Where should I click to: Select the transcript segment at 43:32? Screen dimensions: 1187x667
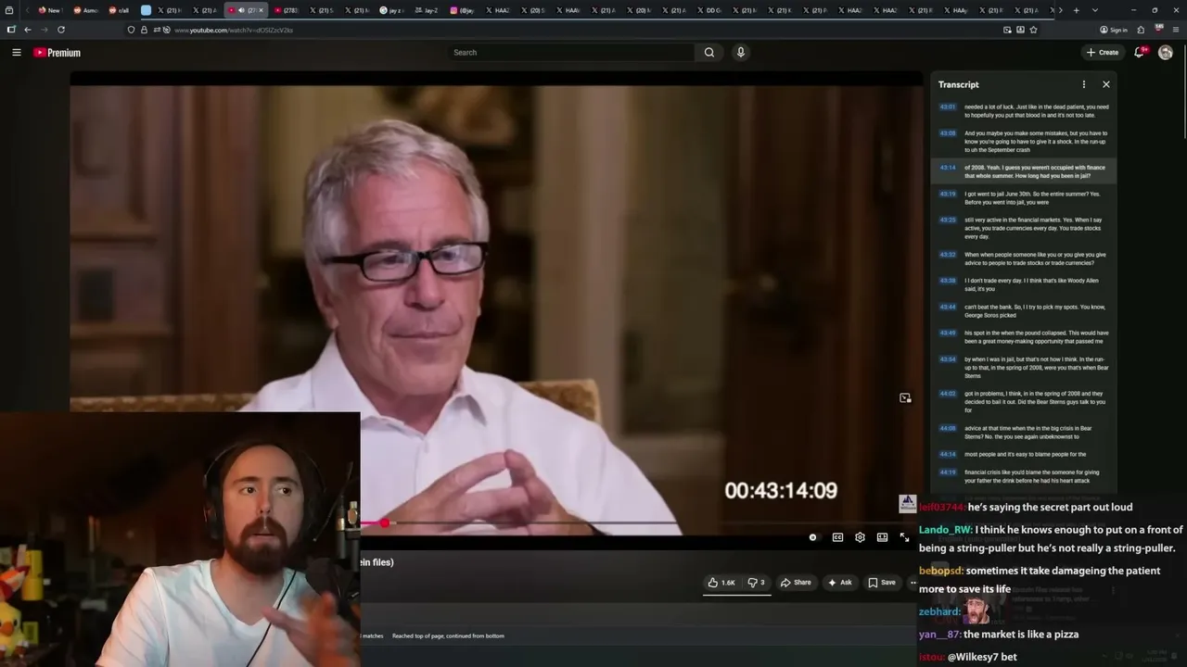point(1024,258)
